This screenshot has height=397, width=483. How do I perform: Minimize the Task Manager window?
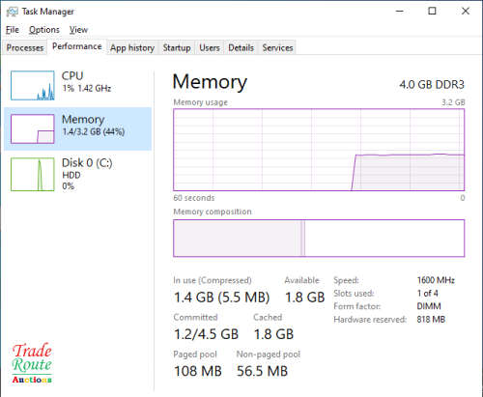coord(400,11)
